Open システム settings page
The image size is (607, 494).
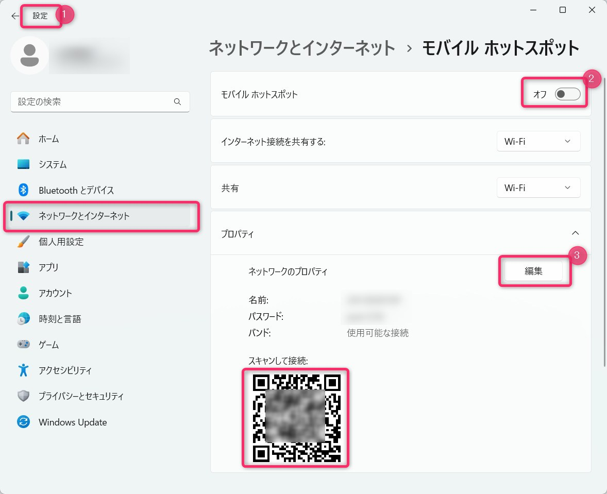pos(100,164)
